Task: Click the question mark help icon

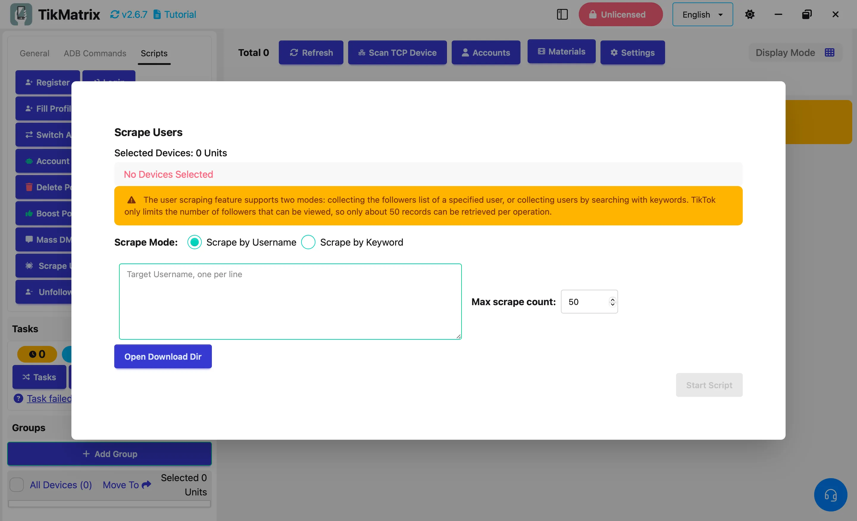Action: (18, 398)
